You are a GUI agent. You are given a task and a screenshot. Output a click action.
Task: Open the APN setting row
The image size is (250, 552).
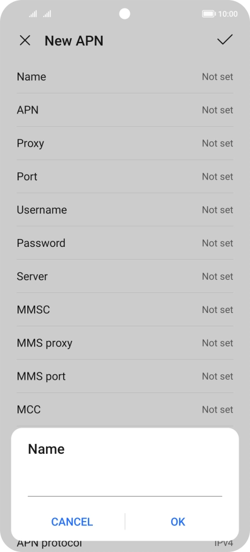click(x=125, y=110)
